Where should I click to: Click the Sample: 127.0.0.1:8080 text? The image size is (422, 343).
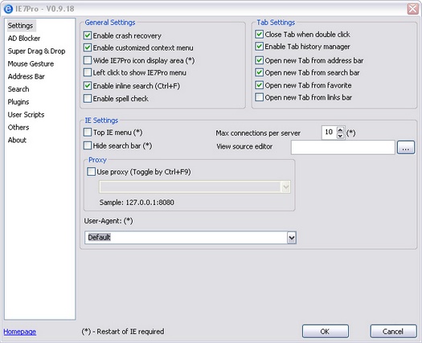(x=137, y=202)
